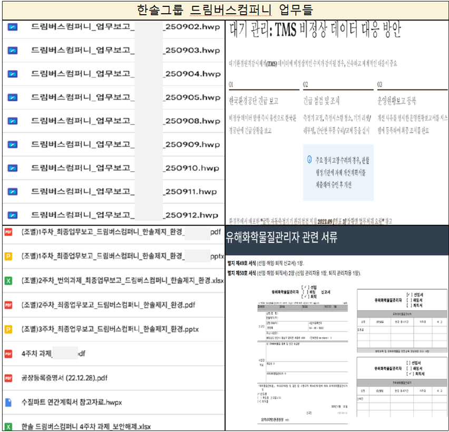Click the checked 퇴직서 checkbox
This screenshot has height=432, width=449.
click(409, 374)
